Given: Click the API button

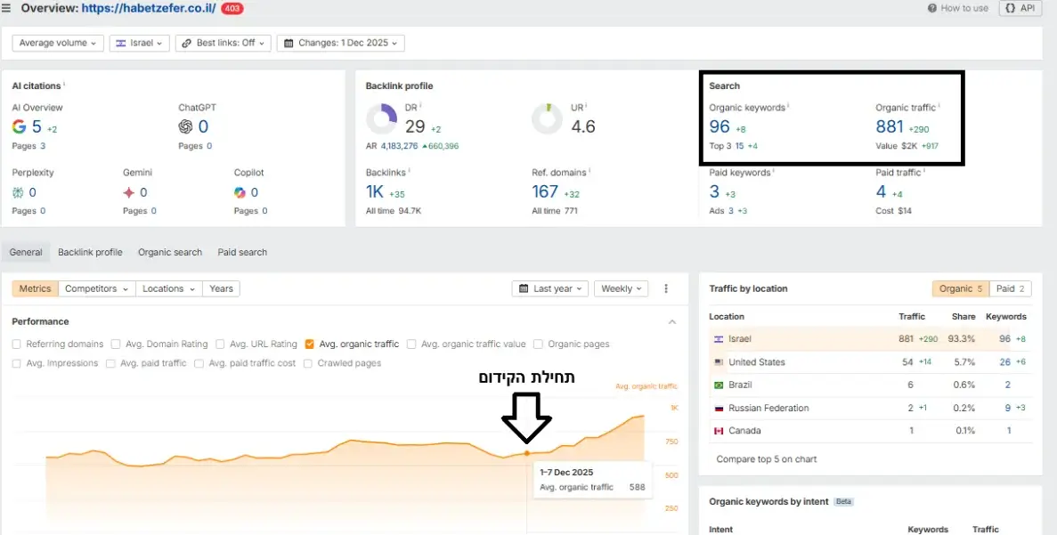Looking at the screenshot, I should (x=1020, y=8).
